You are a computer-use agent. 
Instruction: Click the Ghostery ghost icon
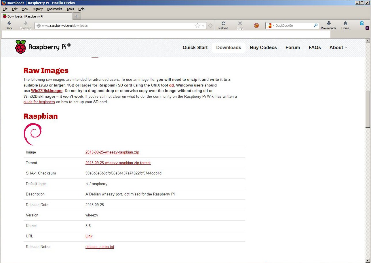click(x=362, y=23)
